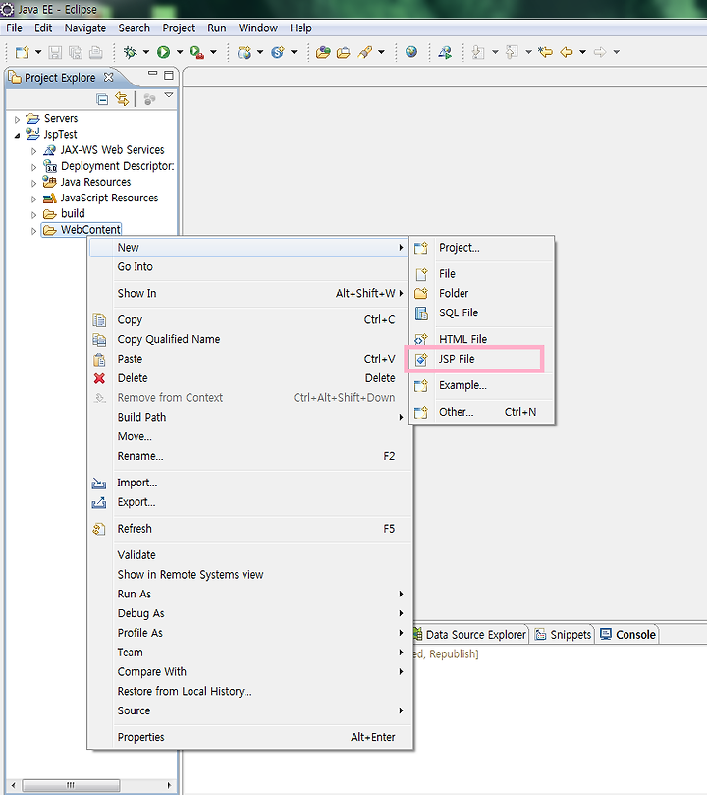This screenshot has height=795, width=707.
Task: Collapse the JspTest project node
Action: pyautogui.click(x=18, y=136)
